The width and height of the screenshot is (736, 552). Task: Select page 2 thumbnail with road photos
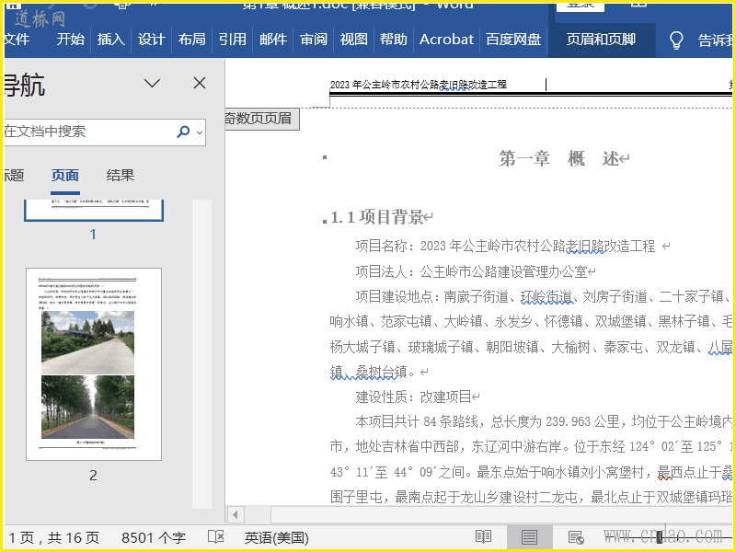tap(94, 363)
